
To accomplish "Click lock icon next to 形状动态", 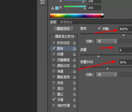I will pos(74,43).
